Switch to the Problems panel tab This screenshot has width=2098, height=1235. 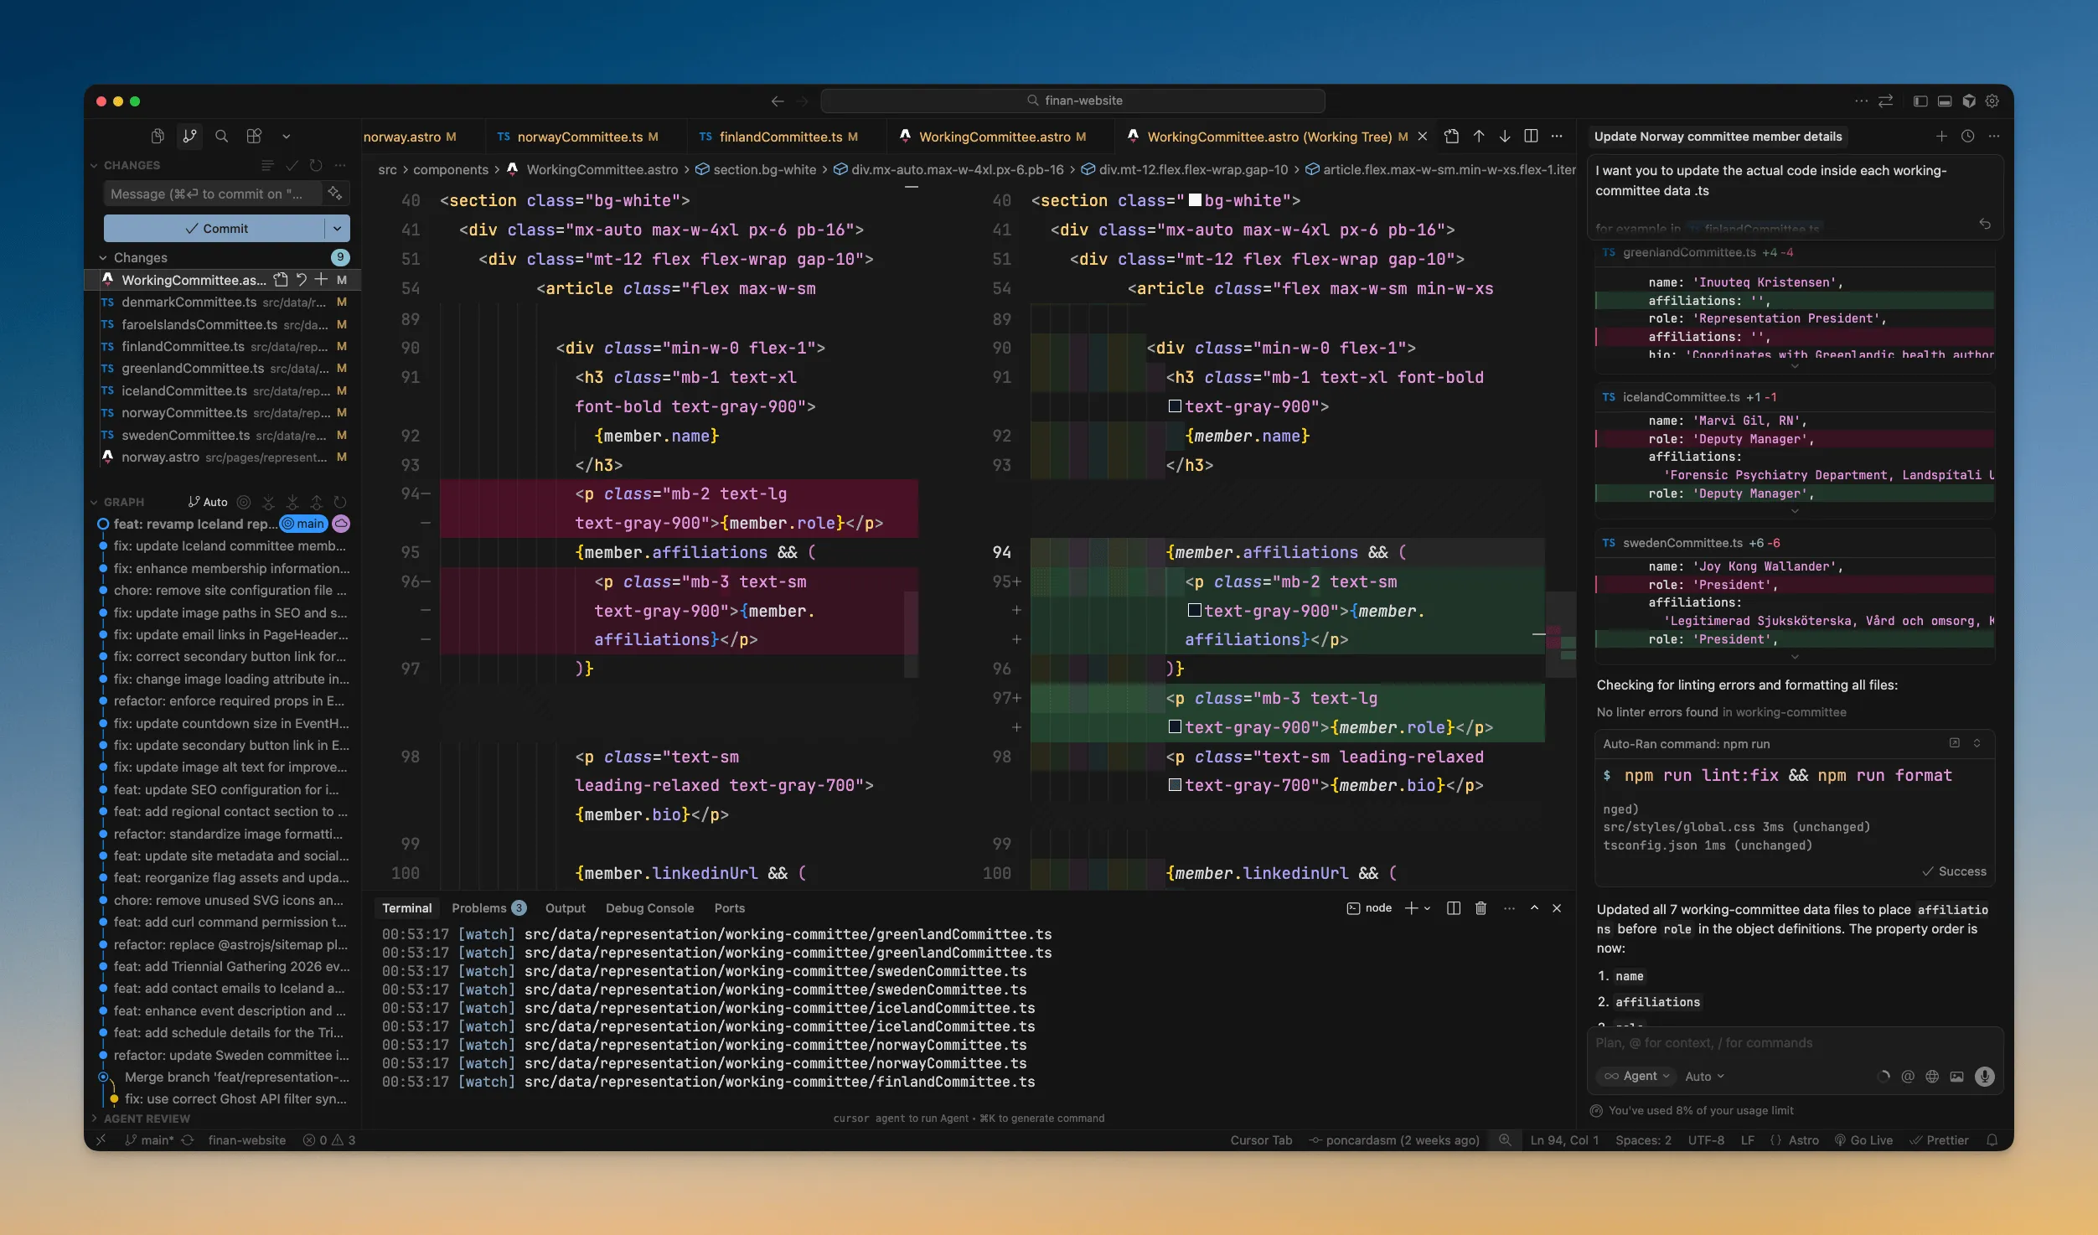click(x=479, y=908)
